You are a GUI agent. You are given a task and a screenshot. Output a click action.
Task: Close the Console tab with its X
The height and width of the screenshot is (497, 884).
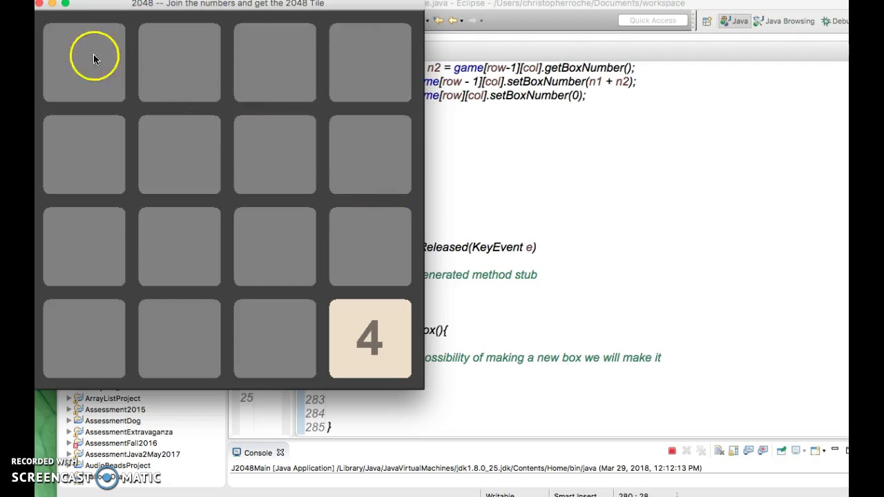click(280, 453)
